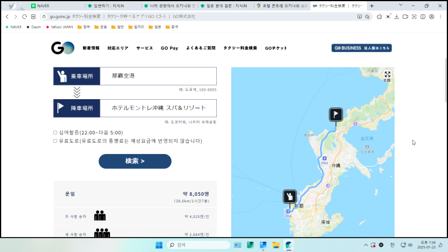Click the Windows taskbar 검색 search box
448x252 pixels.
198,245
